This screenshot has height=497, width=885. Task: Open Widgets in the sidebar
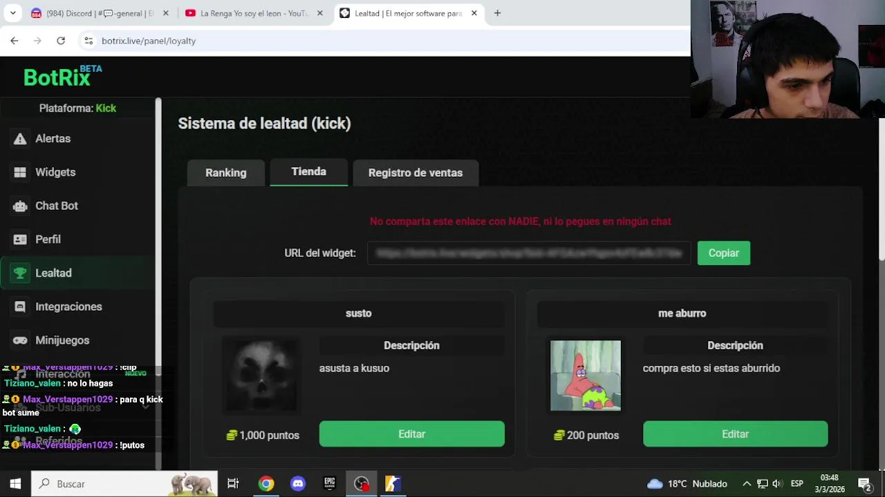click(x=55, y=173)
